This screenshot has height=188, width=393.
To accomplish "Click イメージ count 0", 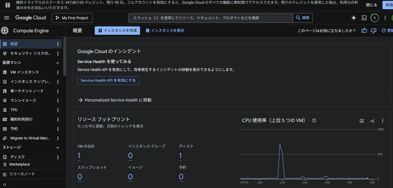I will (130, 177).
